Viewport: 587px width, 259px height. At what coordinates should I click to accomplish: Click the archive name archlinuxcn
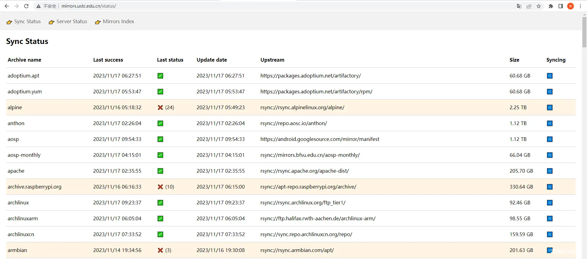pos(21,234)
